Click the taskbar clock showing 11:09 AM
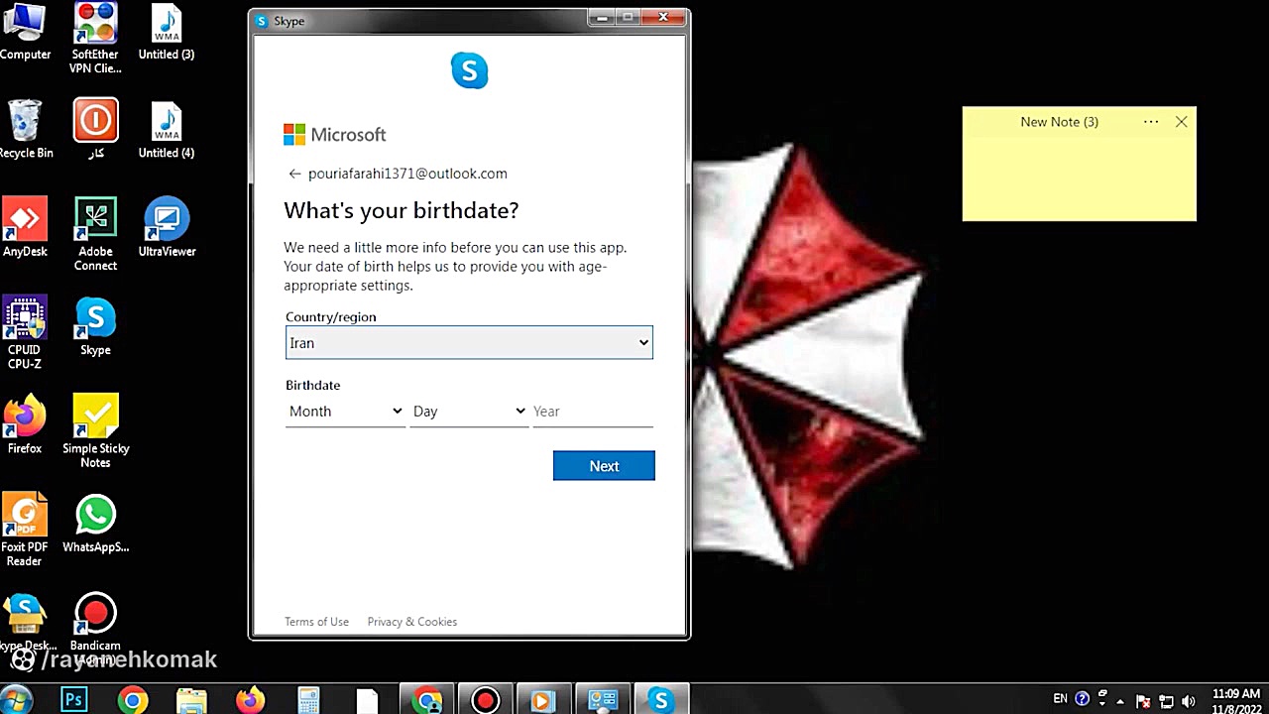Screen dimensions: 1269x714 coord(1236,701)
